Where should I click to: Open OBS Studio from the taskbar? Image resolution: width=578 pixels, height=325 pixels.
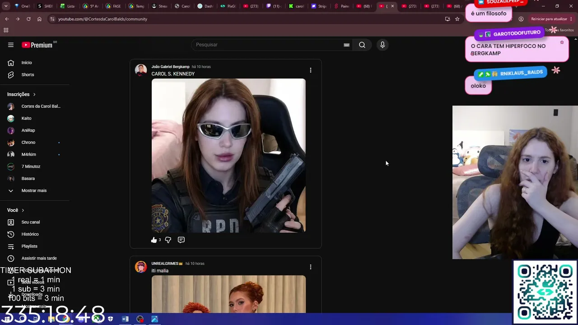[x=140, y=319]
